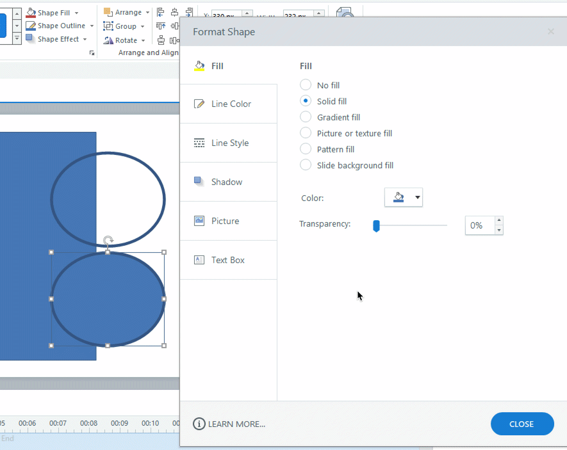Click the Transparency slider handle
This screenshot has width=567, height=450.
pyautogui.click(x=377, y=225)
